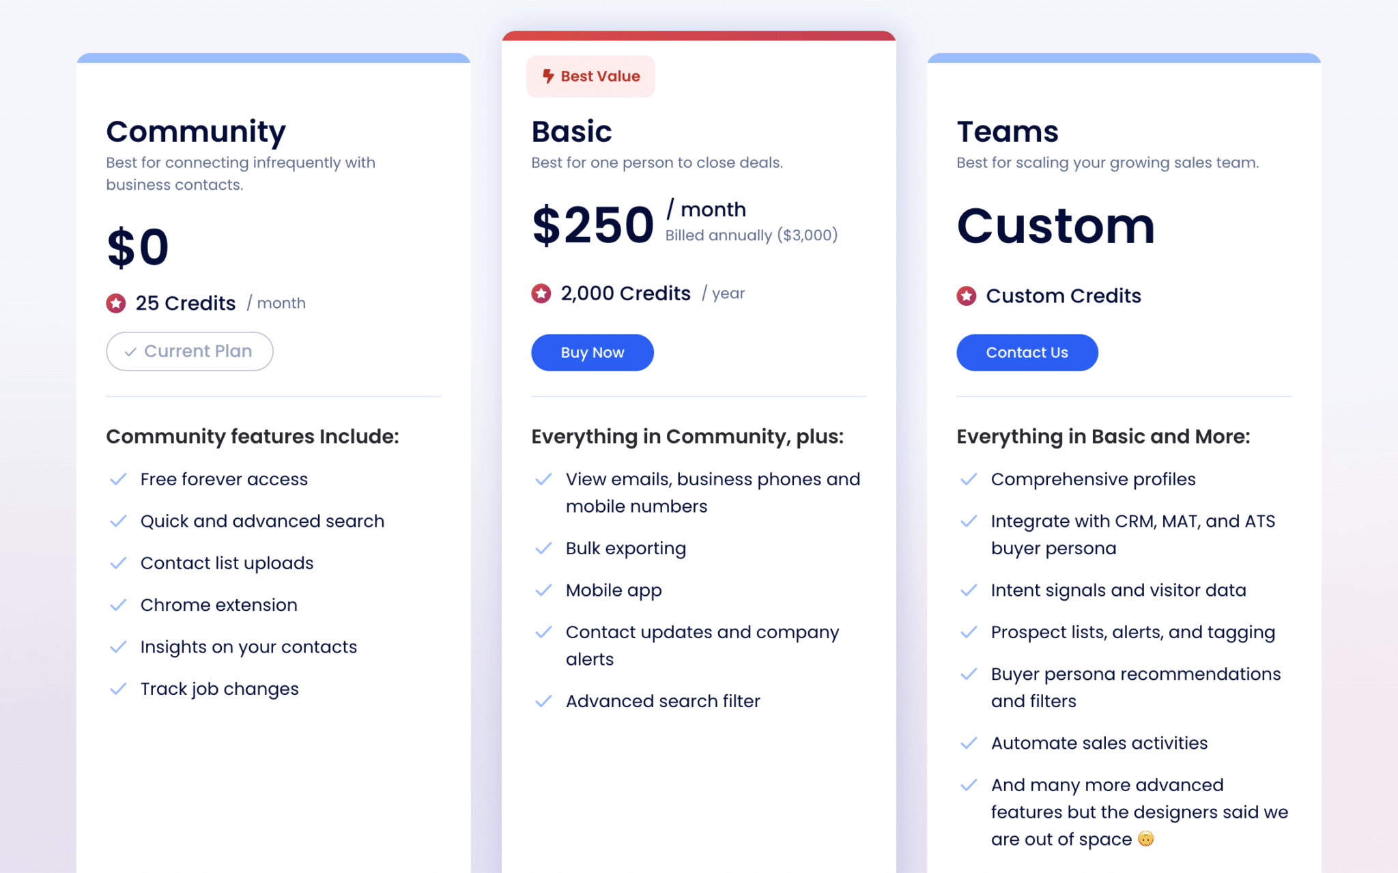The height and width of the screenshot is (873, 1398).
Task: Click the Buy Now button
Action: click(x=592, y=352)
